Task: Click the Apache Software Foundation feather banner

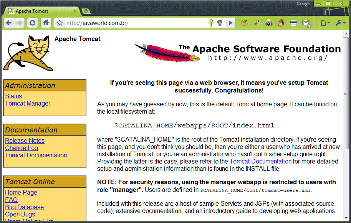Action: tap(238, 53)
